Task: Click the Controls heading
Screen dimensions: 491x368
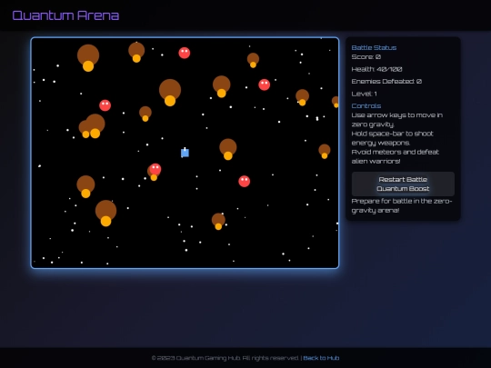Action: click(x=366, y=105)
